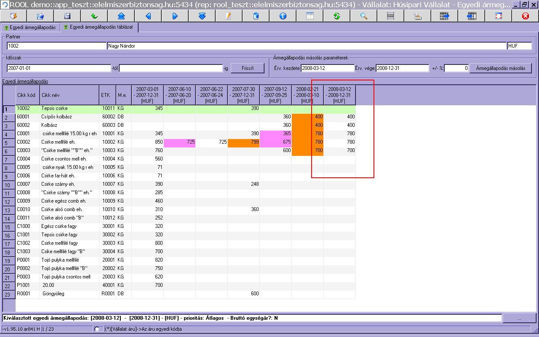Click the floppy disk save icon
Image resolution: width=539 pixels, height=337 pixels.
tap(67, 16)
